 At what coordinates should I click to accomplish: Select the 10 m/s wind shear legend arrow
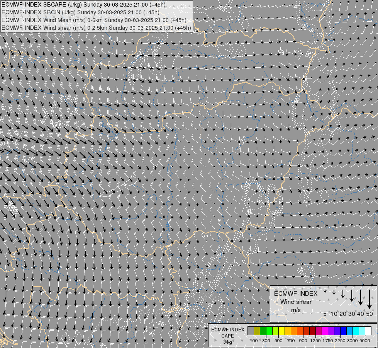click(x=334, y=292)
